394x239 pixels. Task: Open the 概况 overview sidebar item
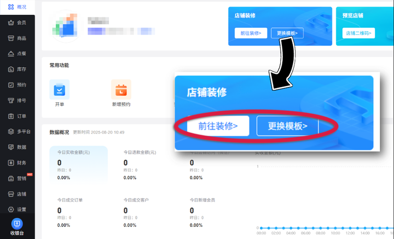point(17,7)
